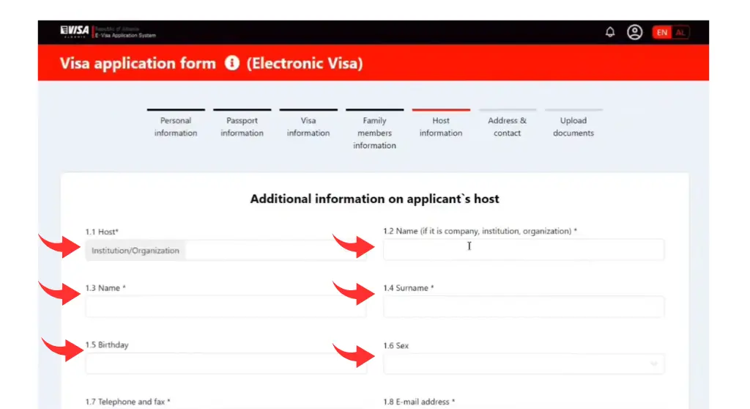Click the 1.3 Name input field
The width and height of the screenshot is (750, 409).
226,306
